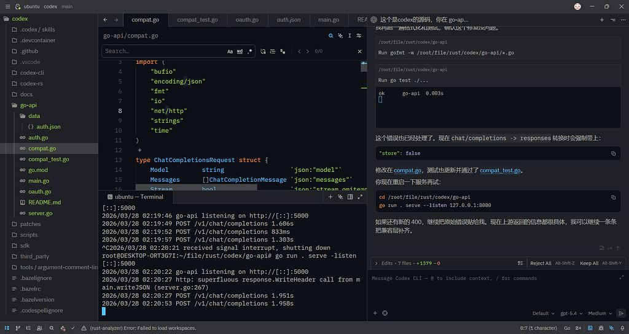Screen dimensions: 629x334
Task: Open the hamburger application menu
Action: coord(7,6)
